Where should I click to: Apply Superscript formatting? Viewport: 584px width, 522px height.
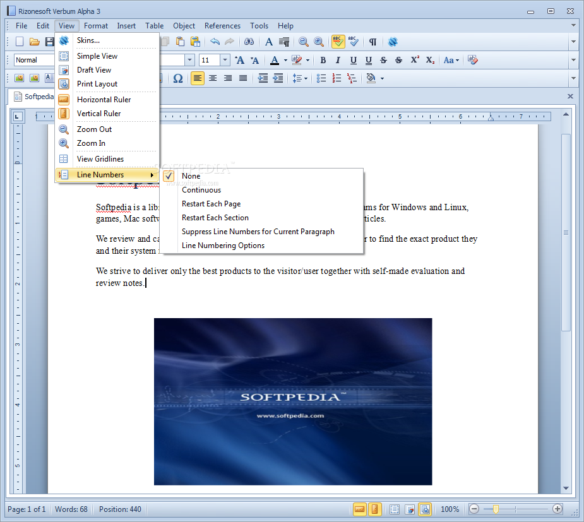[x=415, y=60]
